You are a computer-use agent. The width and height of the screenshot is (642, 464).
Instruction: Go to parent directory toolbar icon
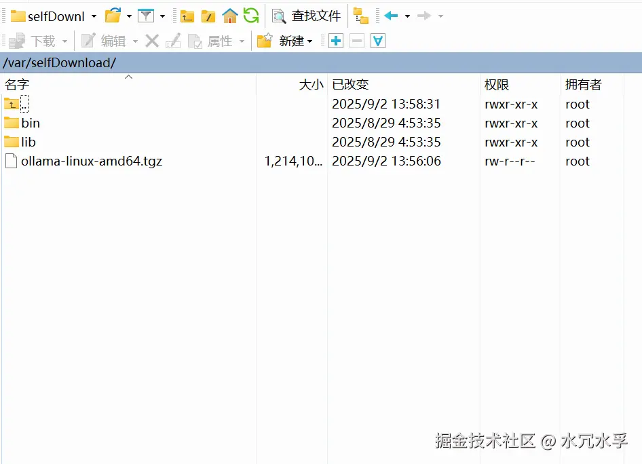click(187, 16)
